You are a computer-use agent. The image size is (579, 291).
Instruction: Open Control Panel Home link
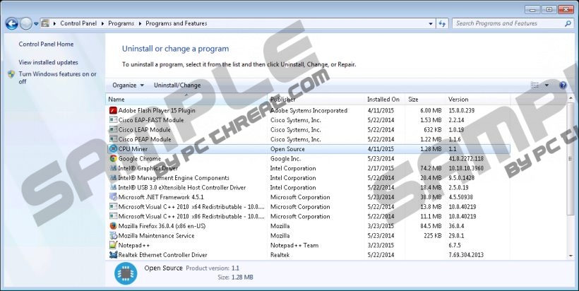click(x=46, y=44)
